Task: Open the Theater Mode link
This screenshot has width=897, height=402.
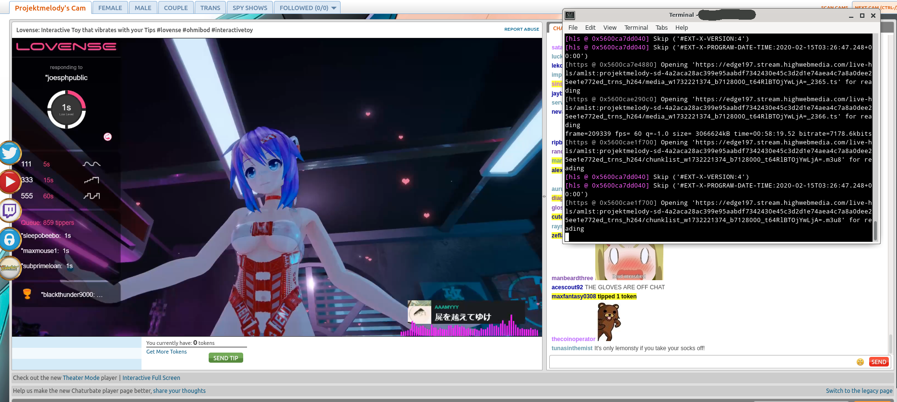Action: pyautogui.click(x=81, y=378)
